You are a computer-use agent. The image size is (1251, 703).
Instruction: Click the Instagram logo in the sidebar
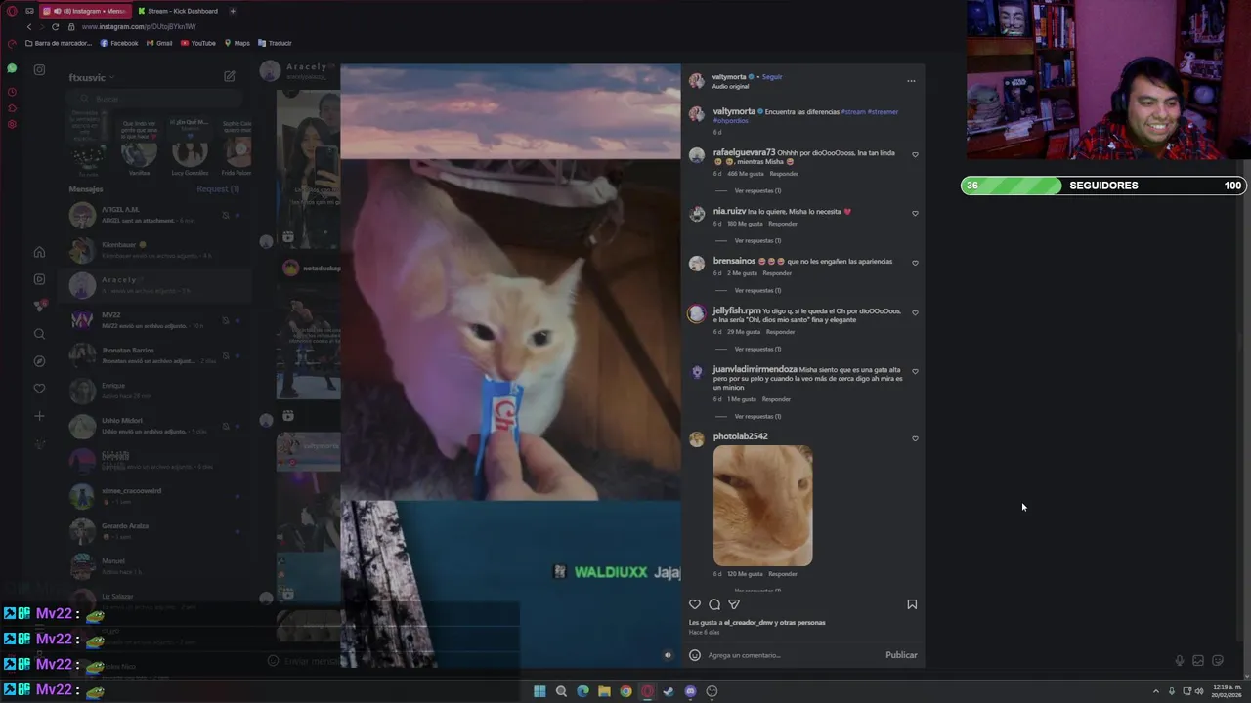click(x=39, y=69)
